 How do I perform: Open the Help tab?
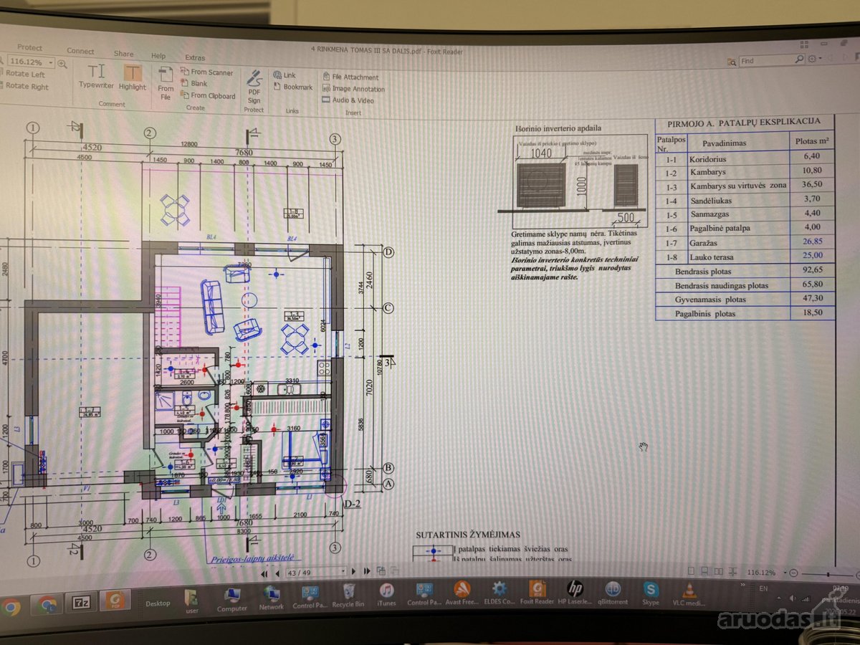click(x=158, y=56)
